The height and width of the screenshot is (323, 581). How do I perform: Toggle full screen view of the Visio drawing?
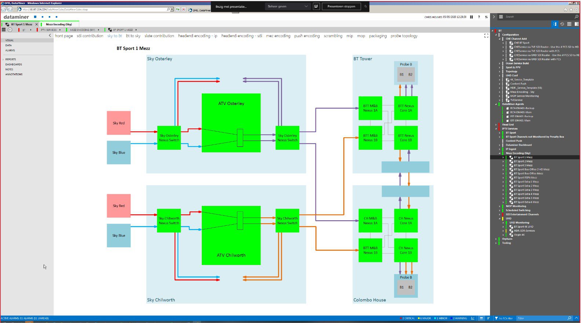pos(486,36)
